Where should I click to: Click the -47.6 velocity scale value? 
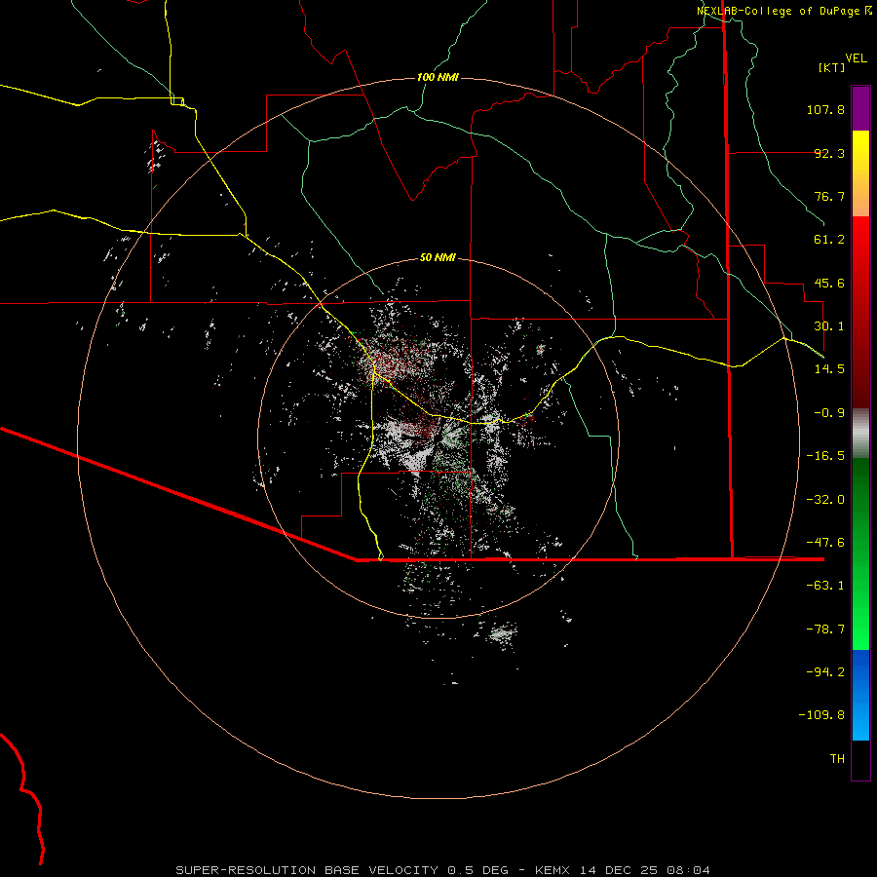(x=825, y=543)
